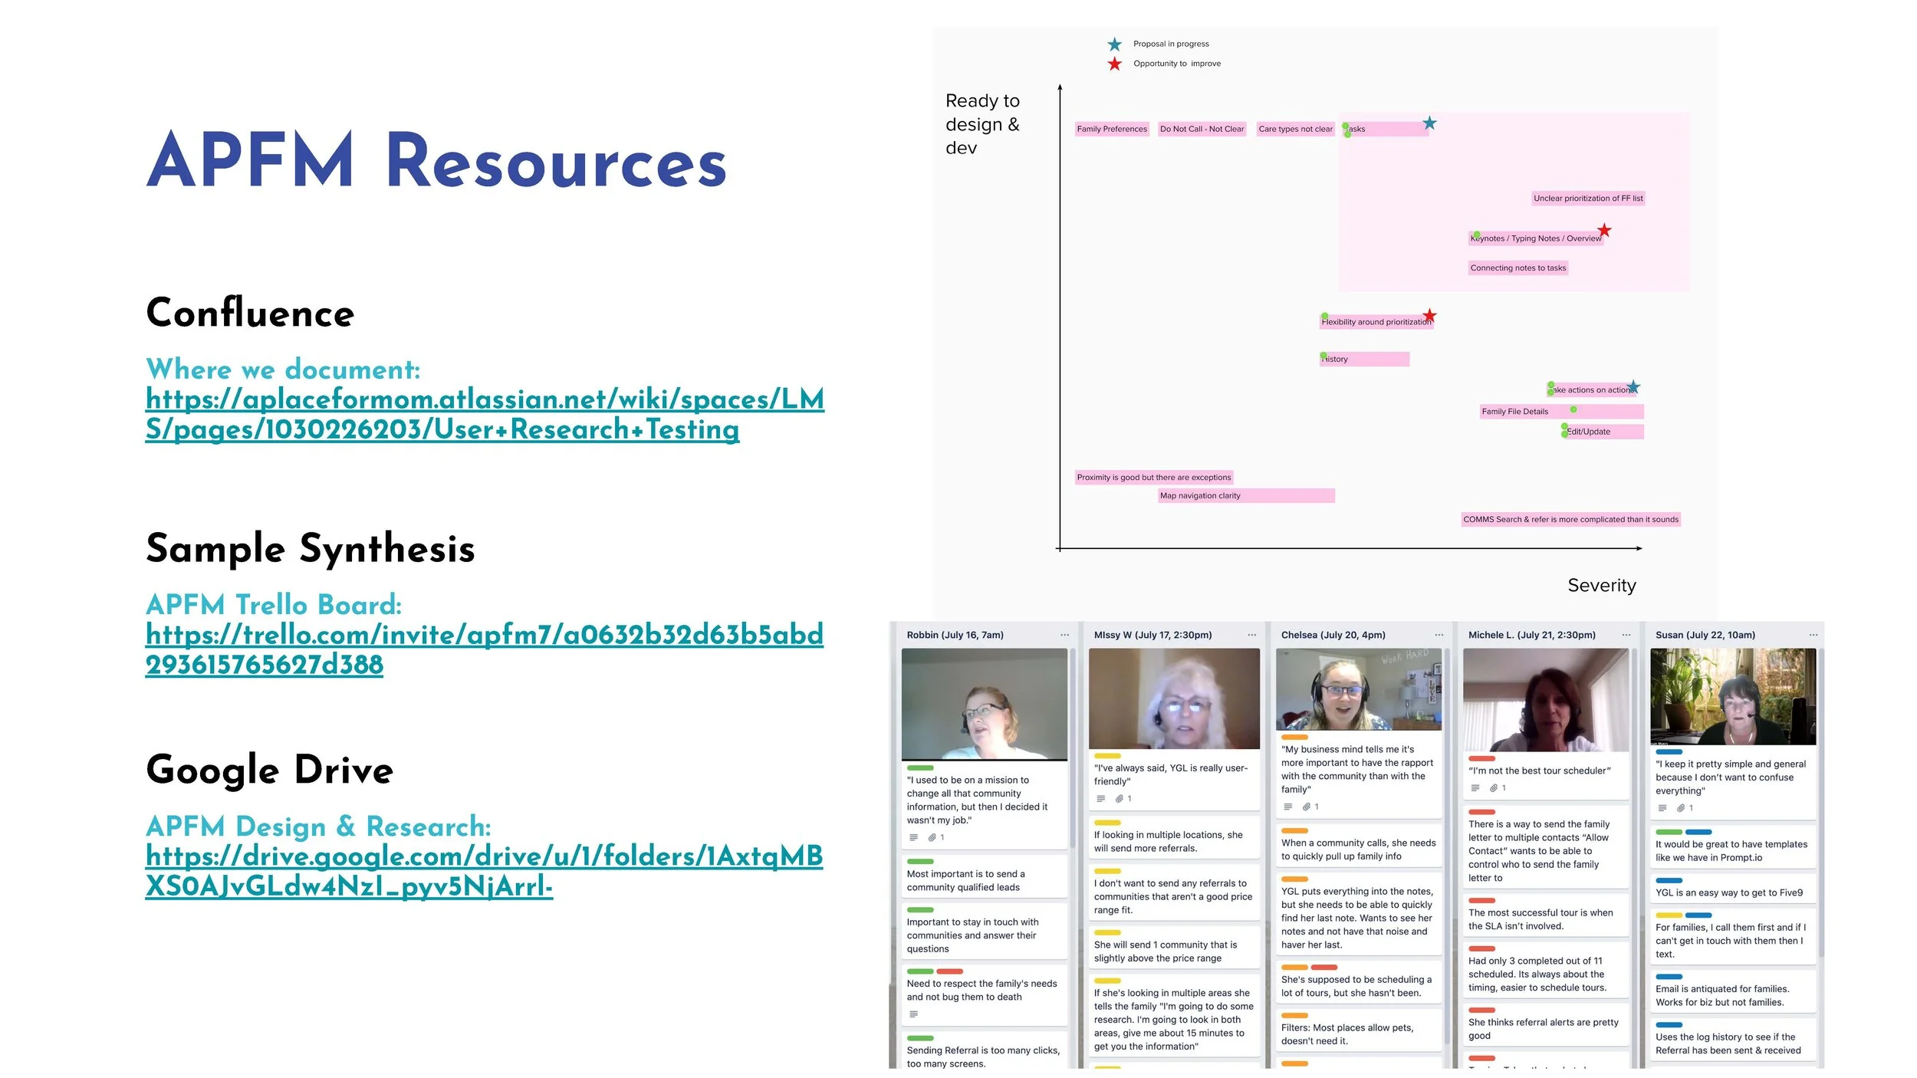Click description icon on Chelsea's first card
1917x1078 pixels.
coord(1288,807)
